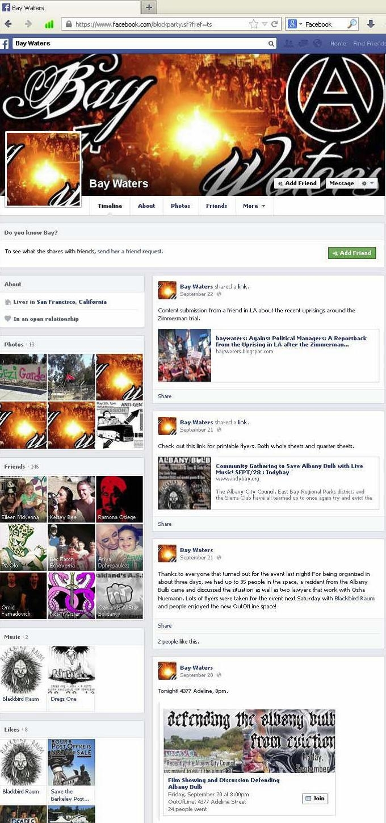Click the LA uprising post preview image
This screenshot has height=823, width=386.
pos(184,355)
